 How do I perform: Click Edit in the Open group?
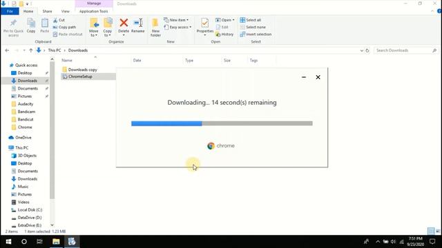coord(222,28)
